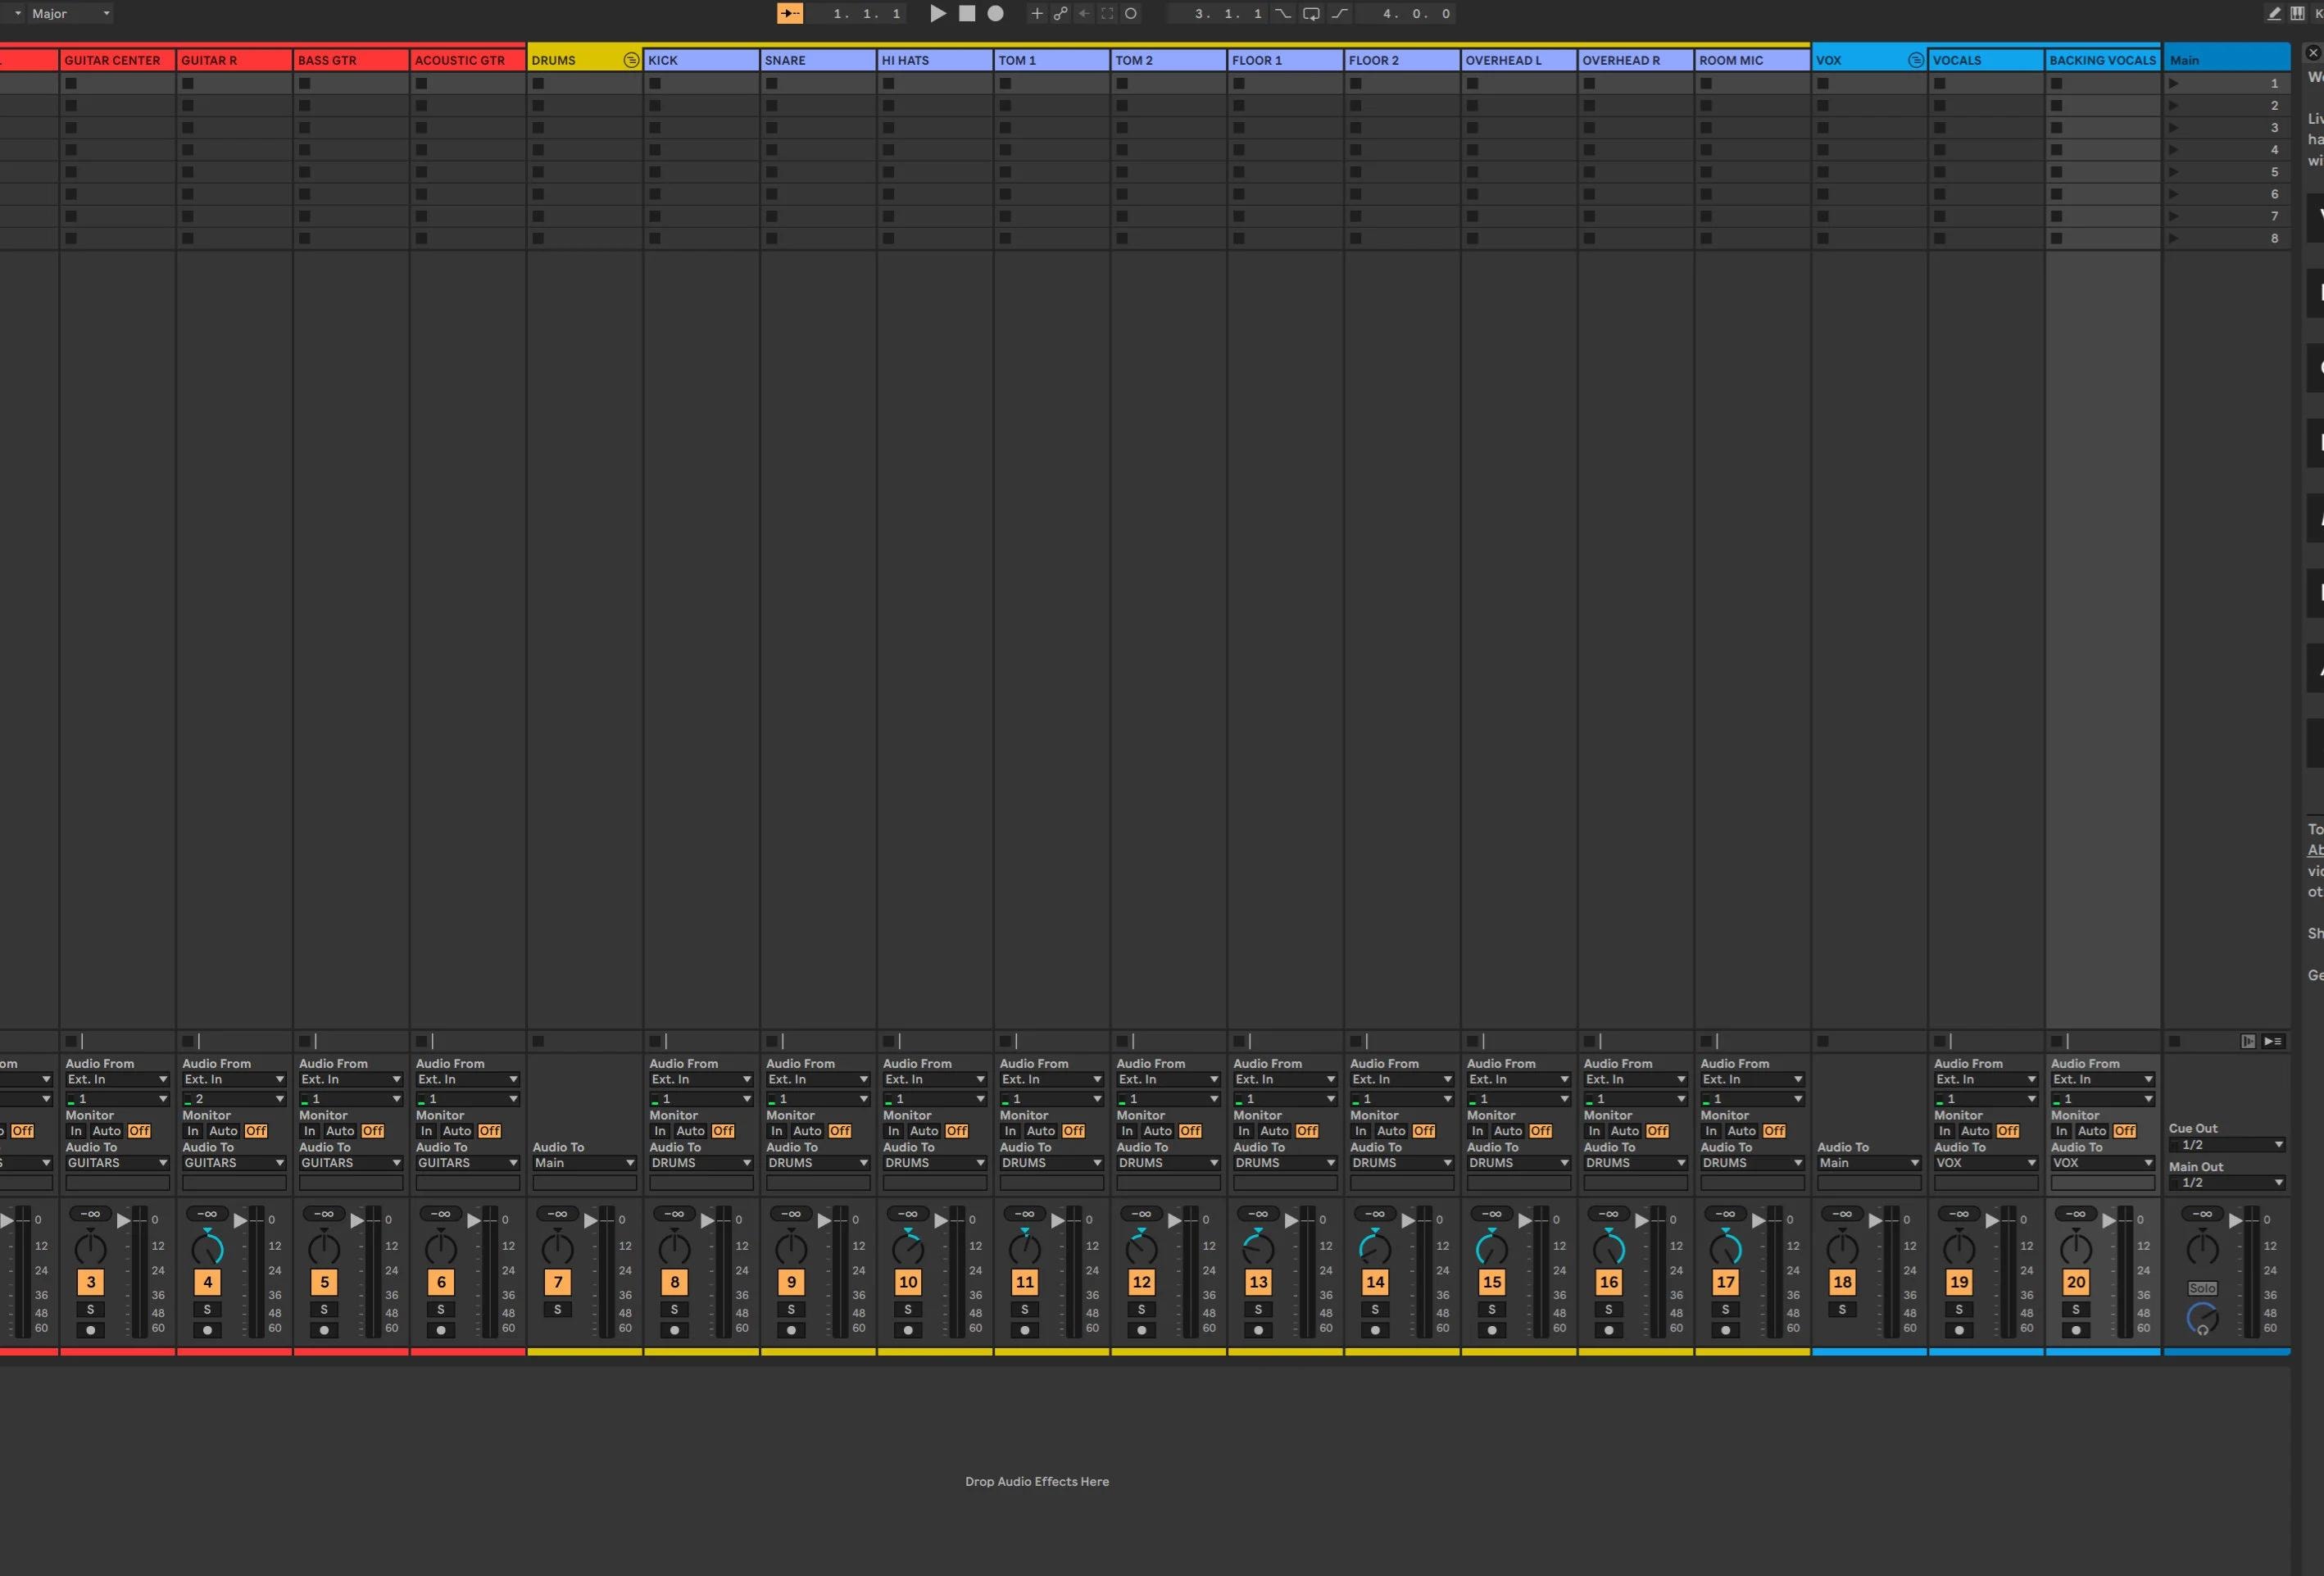
Task: Click the Capture MIDI icon
Action: point(1107,13)
